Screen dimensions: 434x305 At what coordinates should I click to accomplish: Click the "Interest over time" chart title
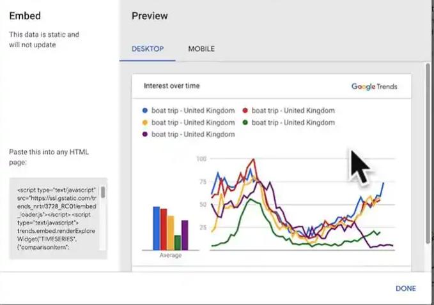tap(171, 86)
